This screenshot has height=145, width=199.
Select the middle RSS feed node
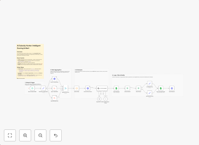[x=55, y=88]
